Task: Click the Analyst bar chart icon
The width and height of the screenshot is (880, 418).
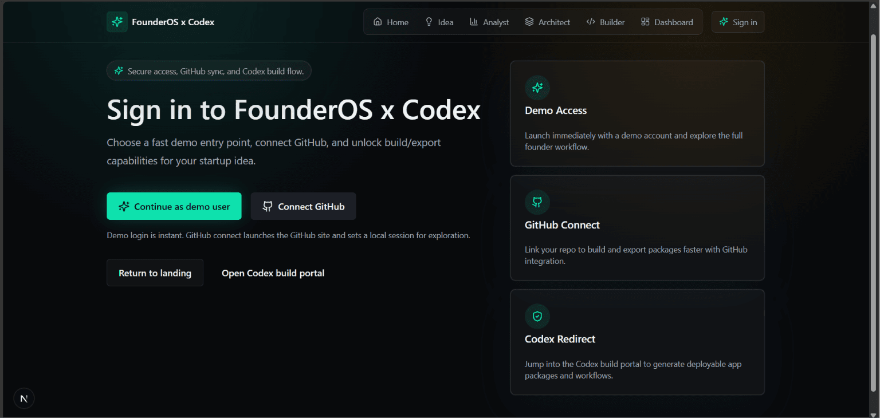Action: [x=474, y=22]
